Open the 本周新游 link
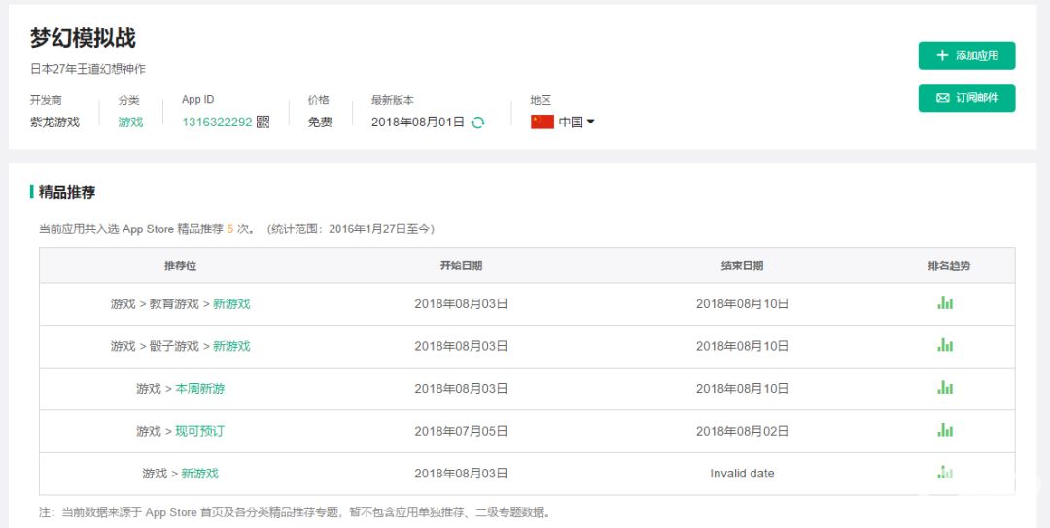Screen dimensions: 1050x528 (x=199, y=389)
